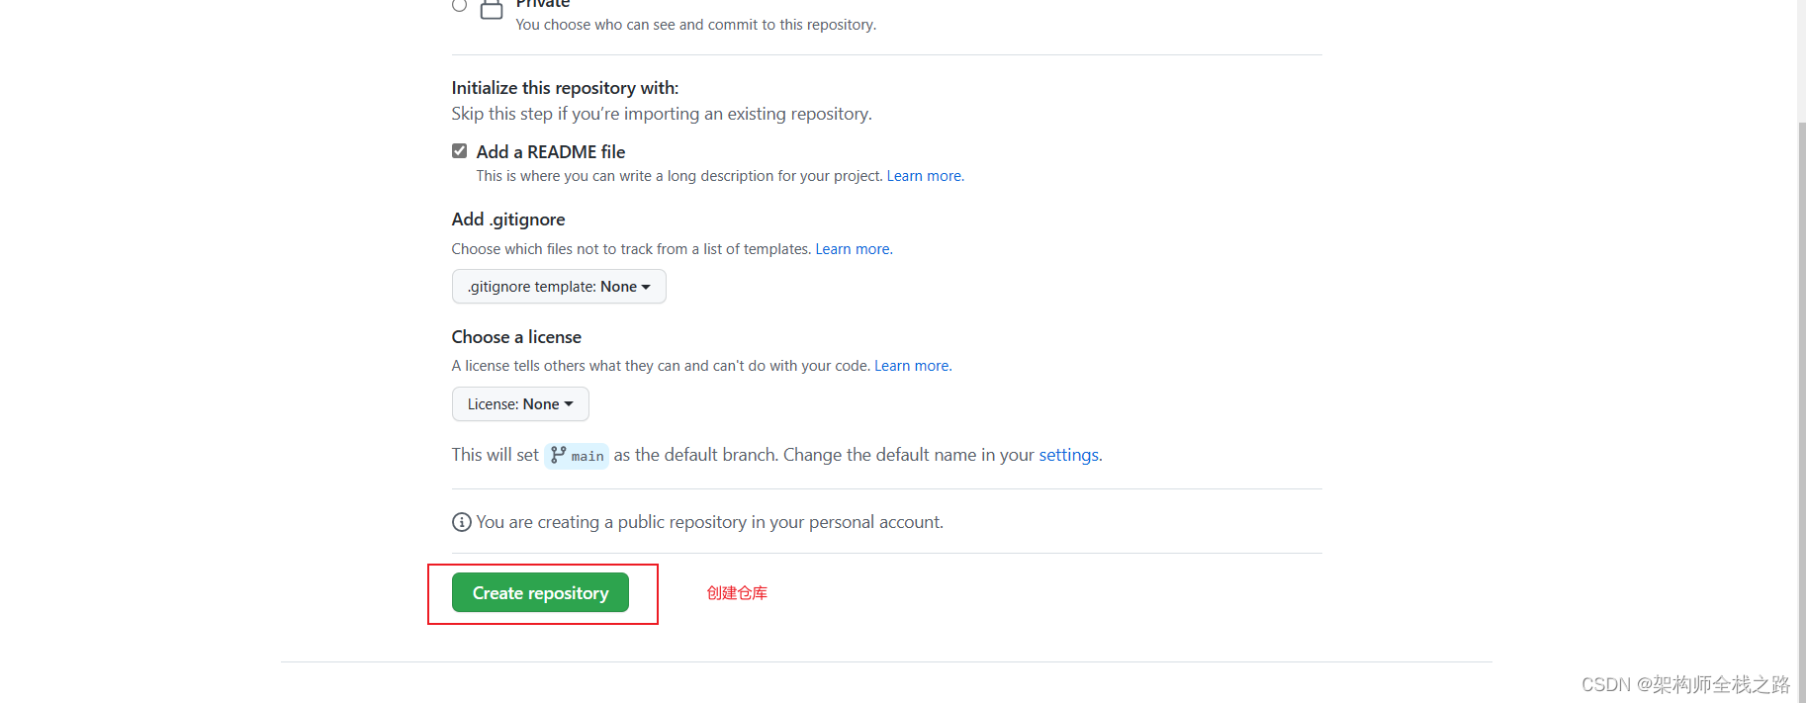1806x703 pixels.
Task: Expand the .gitignore template dropdown
Action: click(x=559, y=287)
